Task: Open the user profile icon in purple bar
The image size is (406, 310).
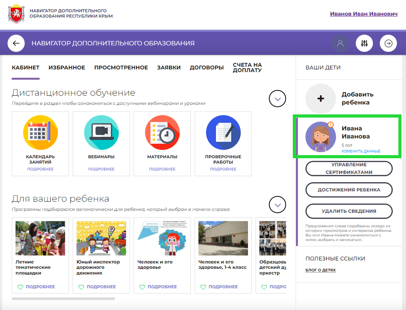Action: (x=340, y=43)
